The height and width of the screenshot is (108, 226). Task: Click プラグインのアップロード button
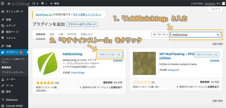coord(82,24)
